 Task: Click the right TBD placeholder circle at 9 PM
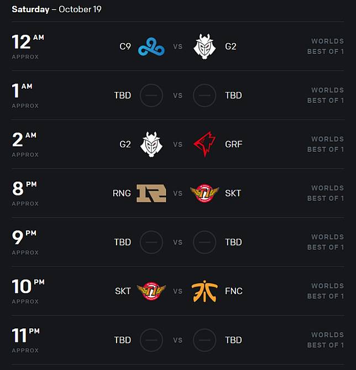coord(205,242)
